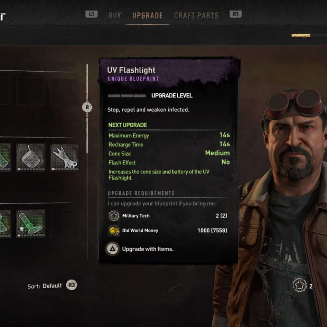Click the R1 shoulder button icon
Screen dimensions: 327x327
tap(235, 14)
